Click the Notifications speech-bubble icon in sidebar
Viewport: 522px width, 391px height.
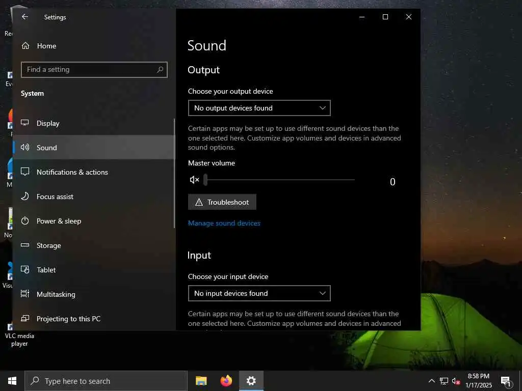(25, 172)
